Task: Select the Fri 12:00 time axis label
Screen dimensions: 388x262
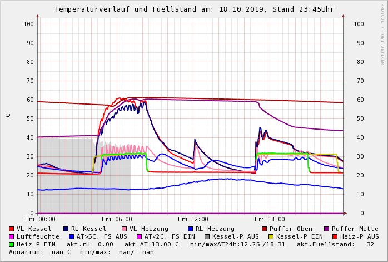Action: pos(193,220)
